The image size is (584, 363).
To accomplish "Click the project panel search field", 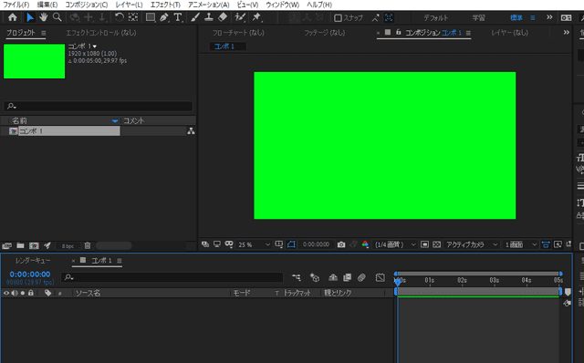I will click(x=99, y=106).
